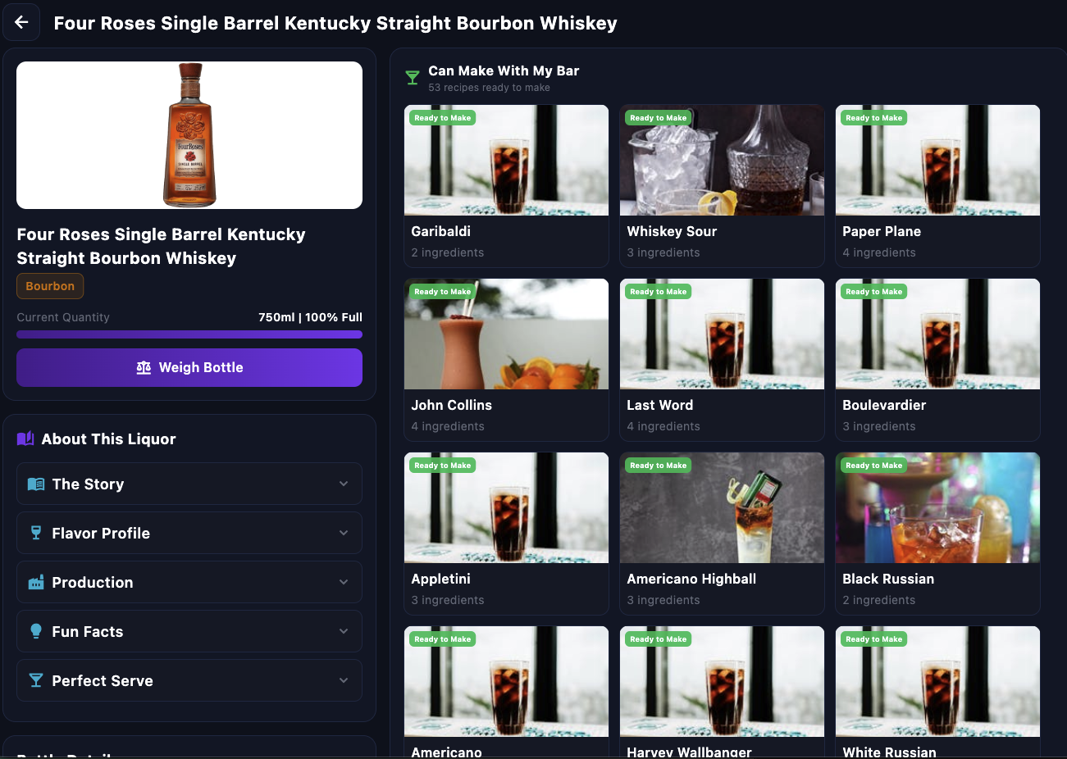Click the factory icon next to Production

pyautogui.click(x=36, y=583)
